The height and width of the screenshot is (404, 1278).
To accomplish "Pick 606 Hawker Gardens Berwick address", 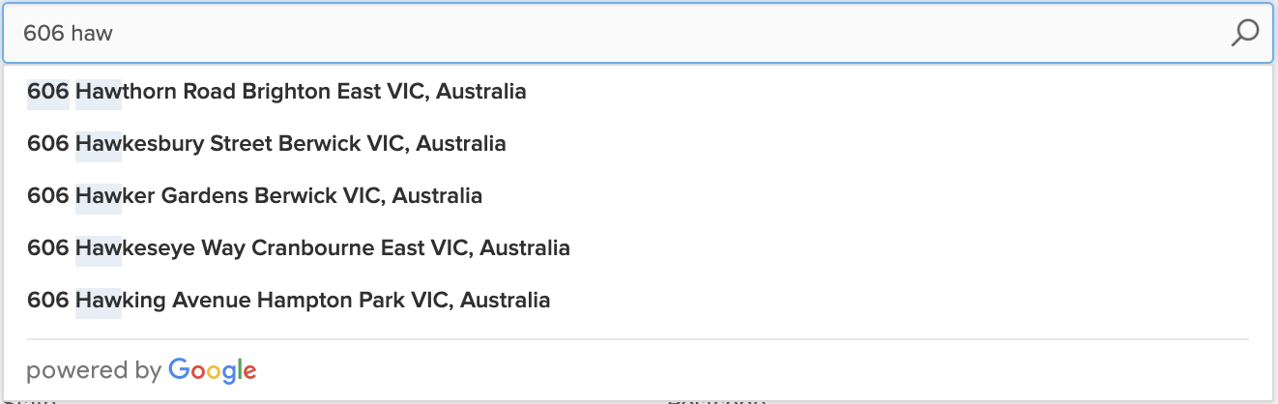I will click(638, 196).
